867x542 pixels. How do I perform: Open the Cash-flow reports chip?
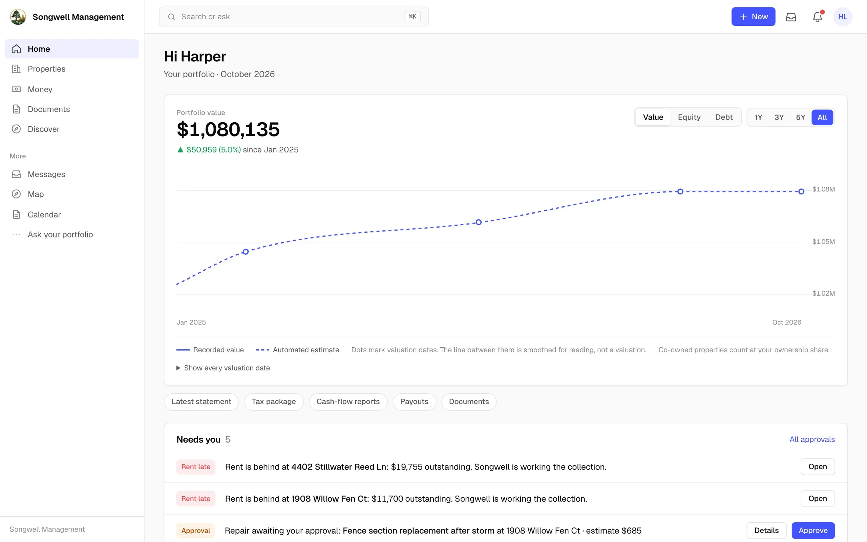pos(348,401)
